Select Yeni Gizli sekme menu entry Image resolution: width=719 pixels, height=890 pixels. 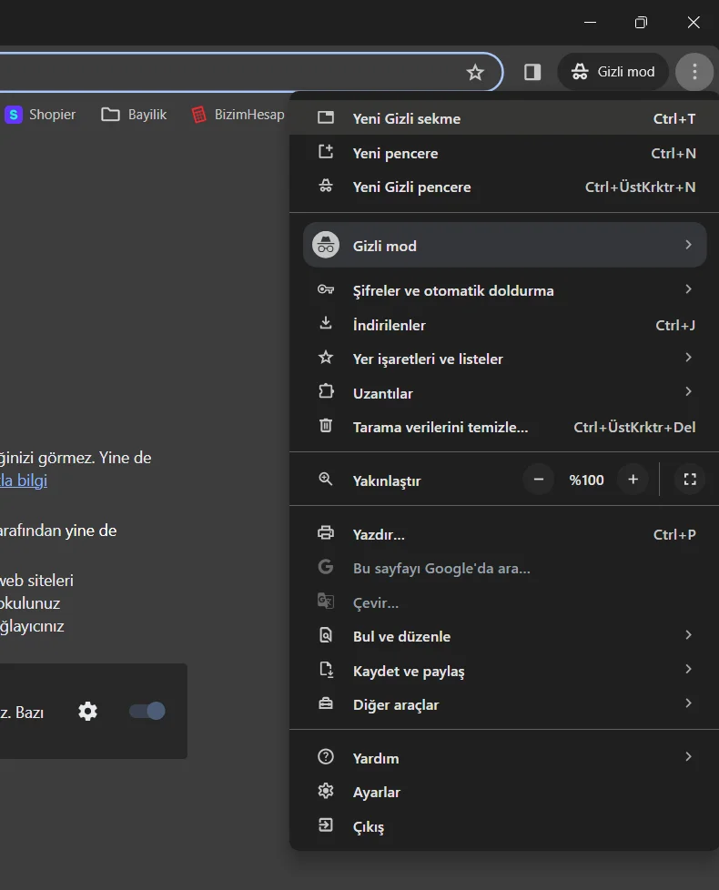[x=504, y=118]
